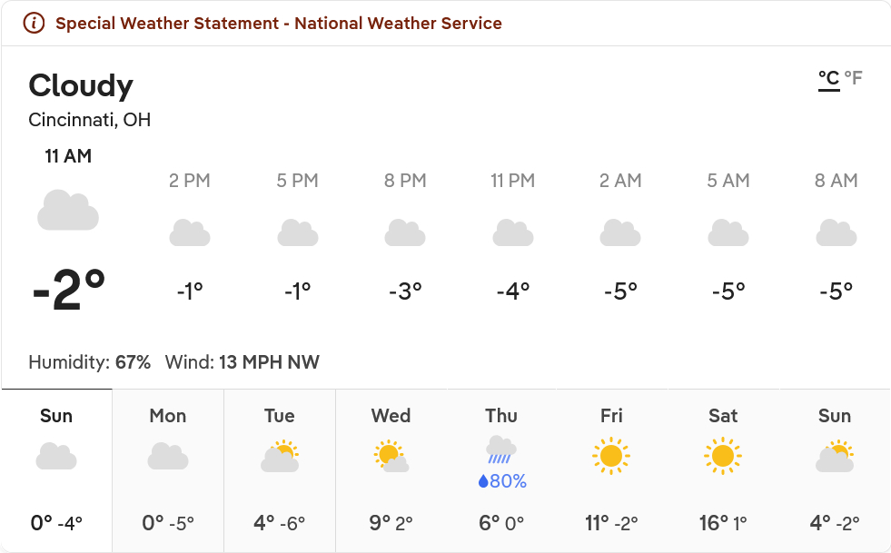Viewport: 891px width, 553px height.
Task: Click Tuesday's partly sunny icon
Action: (x=280, y=457)
